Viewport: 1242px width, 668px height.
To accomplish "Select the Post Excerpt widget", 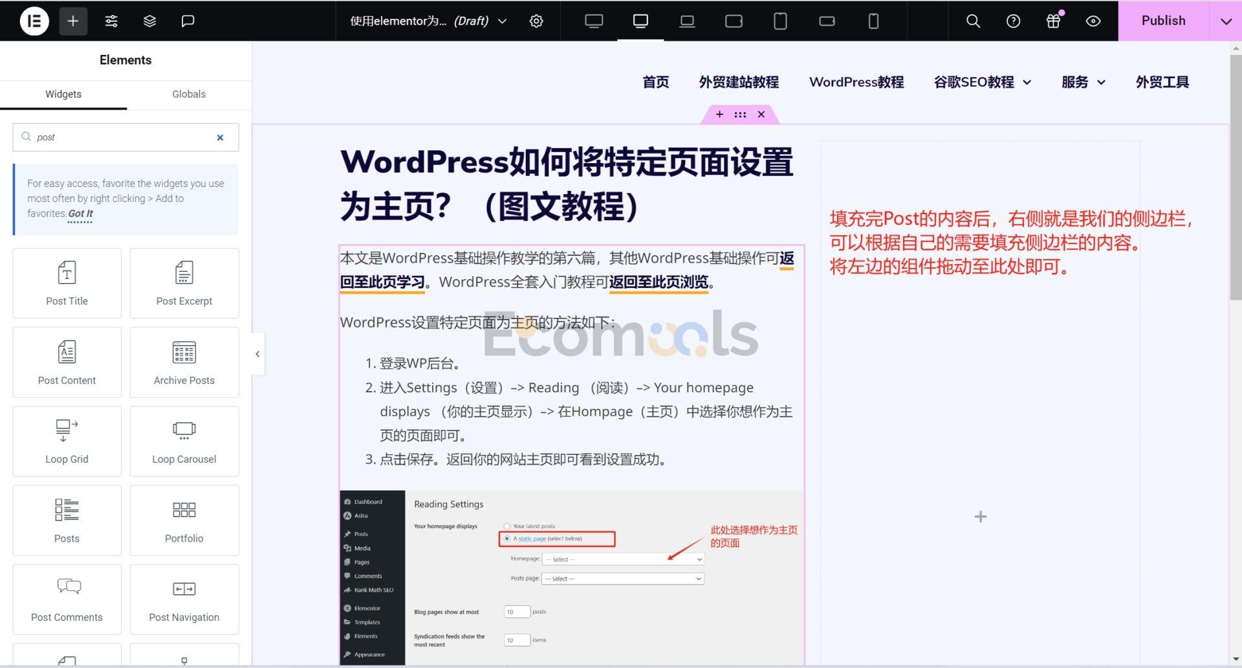I will [x=184, y=283].
